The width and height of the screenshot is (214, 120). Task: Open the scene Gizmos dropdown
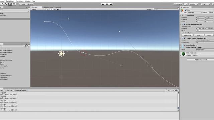[149, 9]
